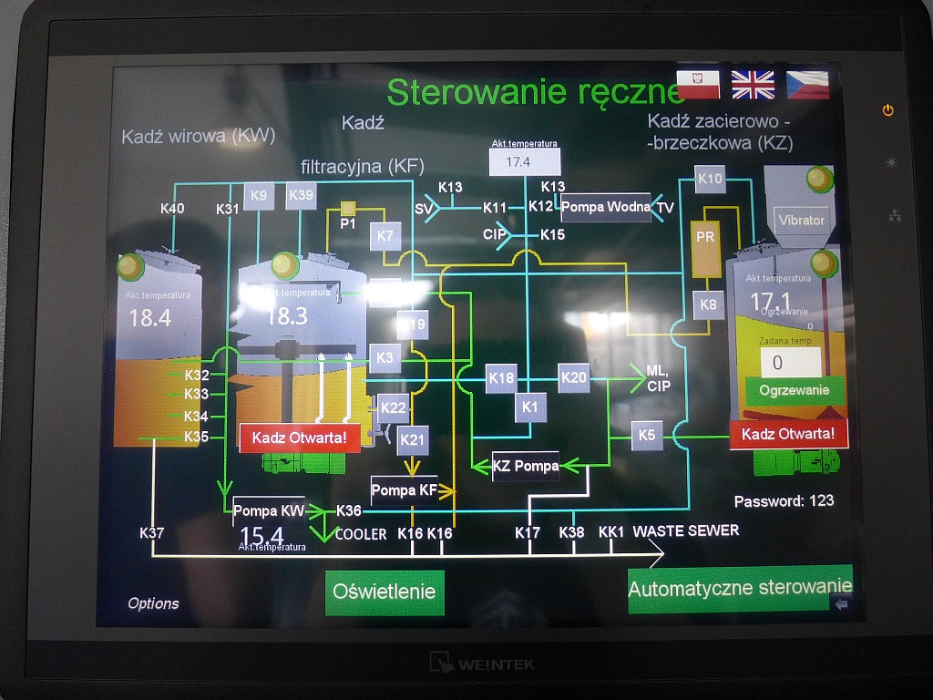Switch language using the Polish flag
The width and height of the screenshot is (933, 700).
pos(699,85)
